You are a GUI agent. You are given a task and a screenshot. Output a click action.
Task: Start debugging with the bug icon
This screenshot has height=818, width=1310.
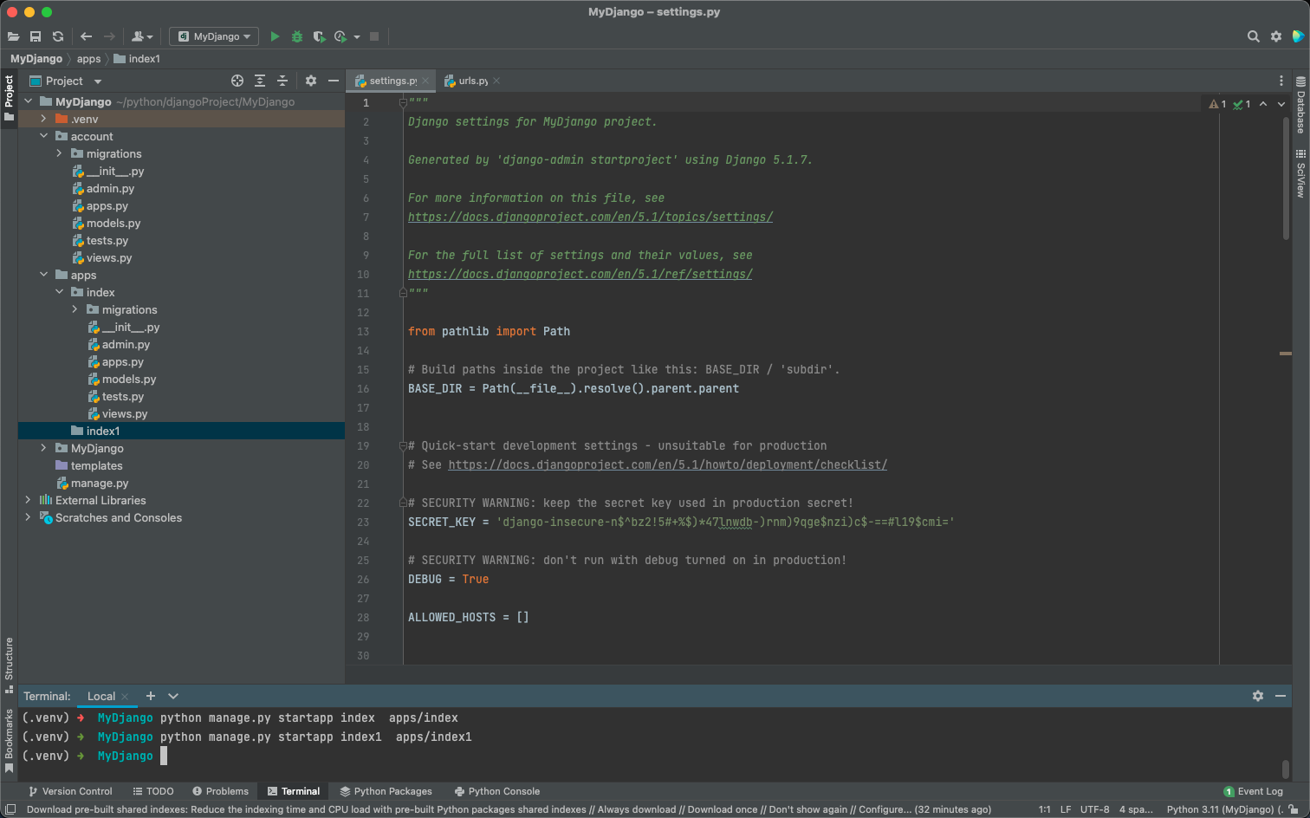(297, 36)
